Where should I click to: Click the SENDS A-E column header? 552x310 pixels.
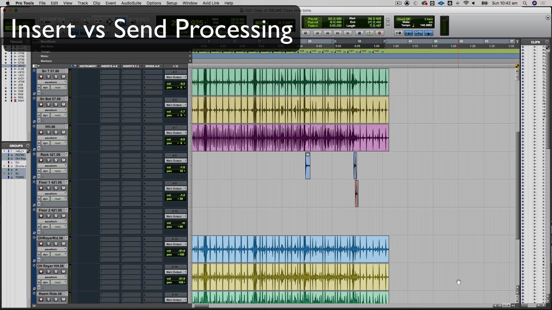tap(152, 66)
